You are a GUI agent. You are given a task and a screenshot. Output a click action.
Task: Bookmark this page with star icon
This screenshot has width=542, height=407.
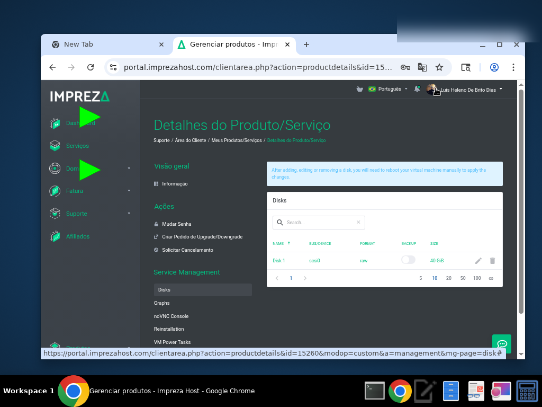(439, 67)
